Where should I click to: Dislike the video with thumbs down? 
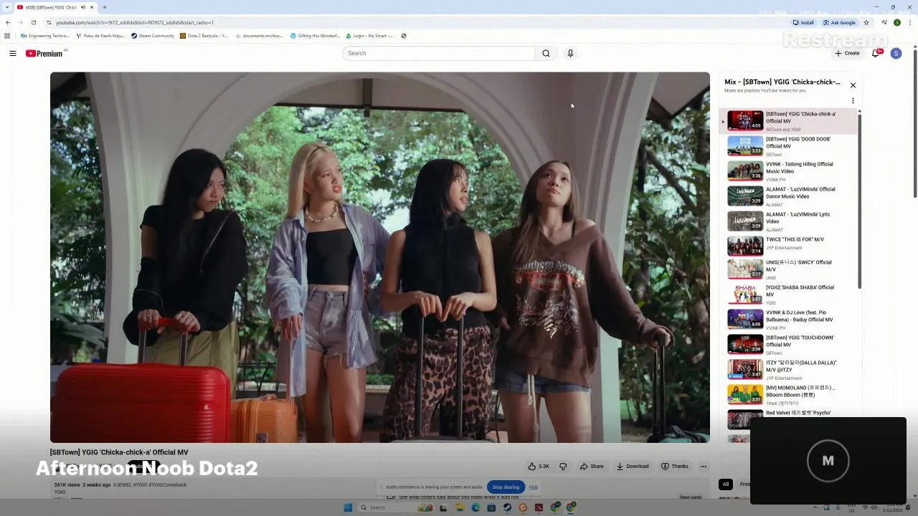pos(563,467)
